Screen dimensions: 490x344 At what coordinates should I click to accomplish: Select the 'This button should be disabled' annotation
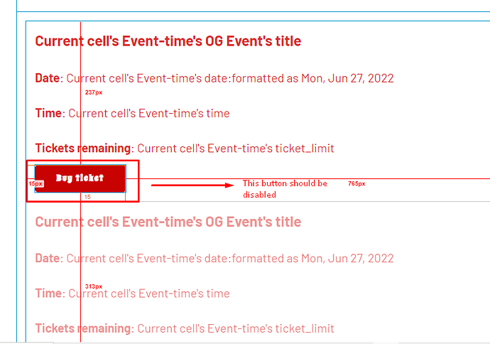tap(285, 189)
